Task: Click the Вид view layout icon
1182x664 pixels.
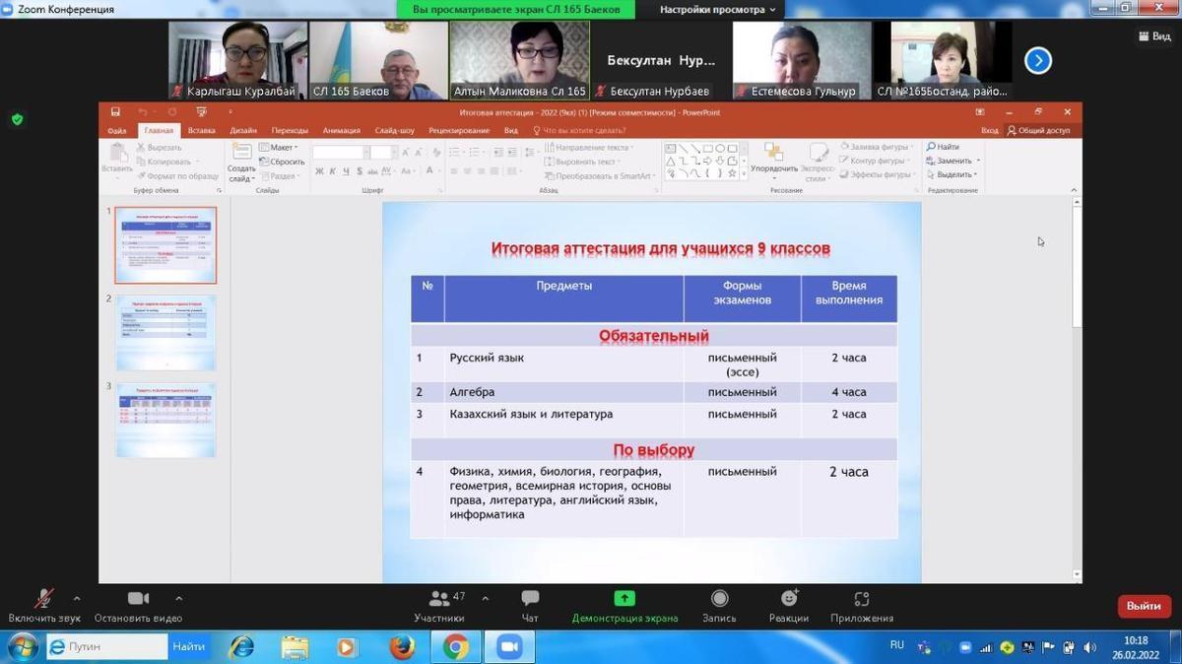Action: pos(1153,35)
